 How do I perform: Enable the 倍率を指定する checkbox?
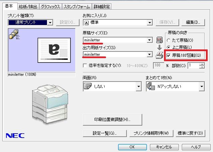coord(85,65)
